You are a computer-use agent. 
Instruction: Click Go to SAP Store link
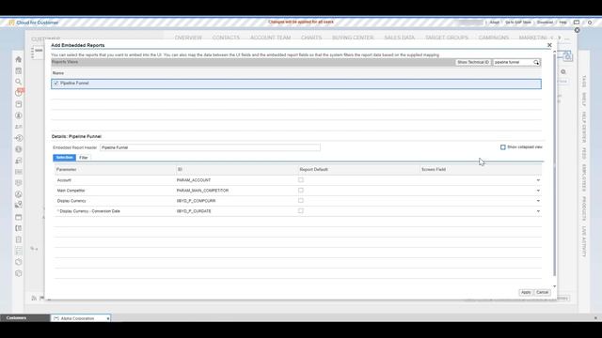[x=518, y=23]
